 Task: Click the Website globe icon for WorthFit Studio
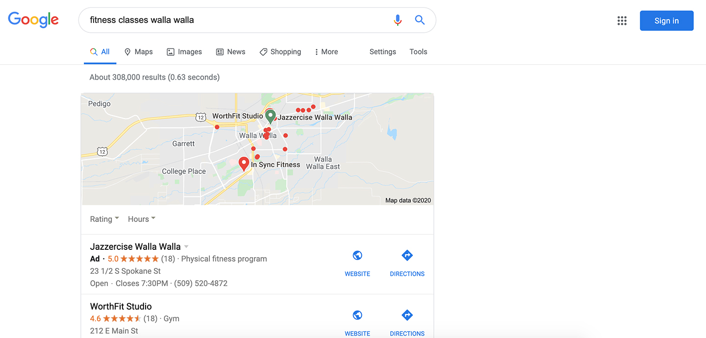click(x=357, y=315)
